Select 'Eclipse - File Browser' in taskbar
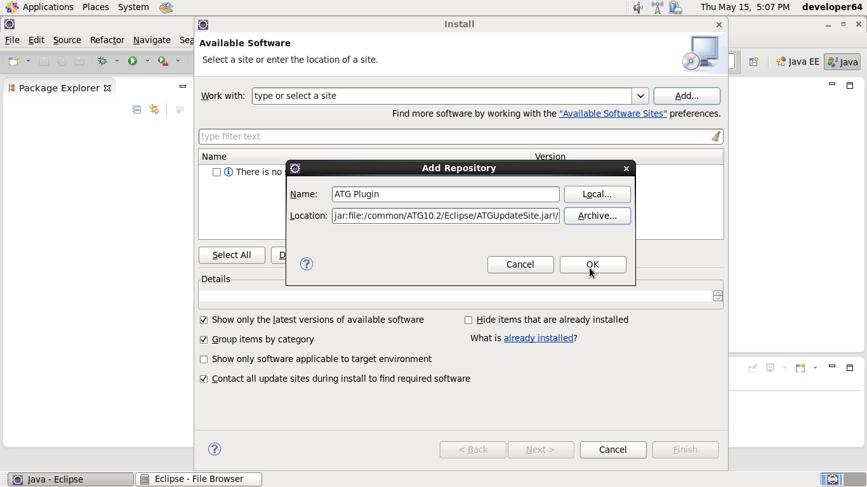Viewport: 867px width, 487px height. (x=199, y=479)
